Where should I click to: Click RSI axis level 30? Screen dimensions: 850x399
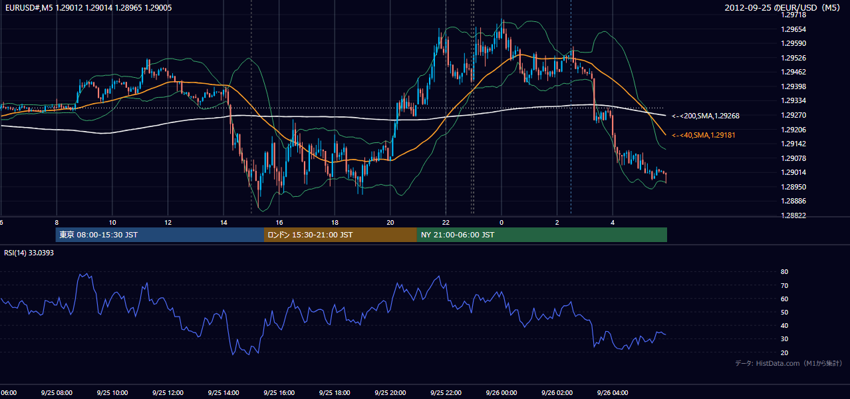pyautogui.click(x=785, y=338)
